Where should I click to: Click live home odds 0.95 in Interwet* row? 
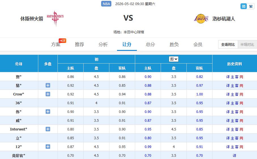pos(148,129)
